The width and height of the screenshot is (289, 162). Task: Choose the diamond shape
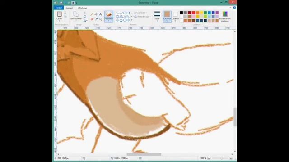(x=117, y=20)
